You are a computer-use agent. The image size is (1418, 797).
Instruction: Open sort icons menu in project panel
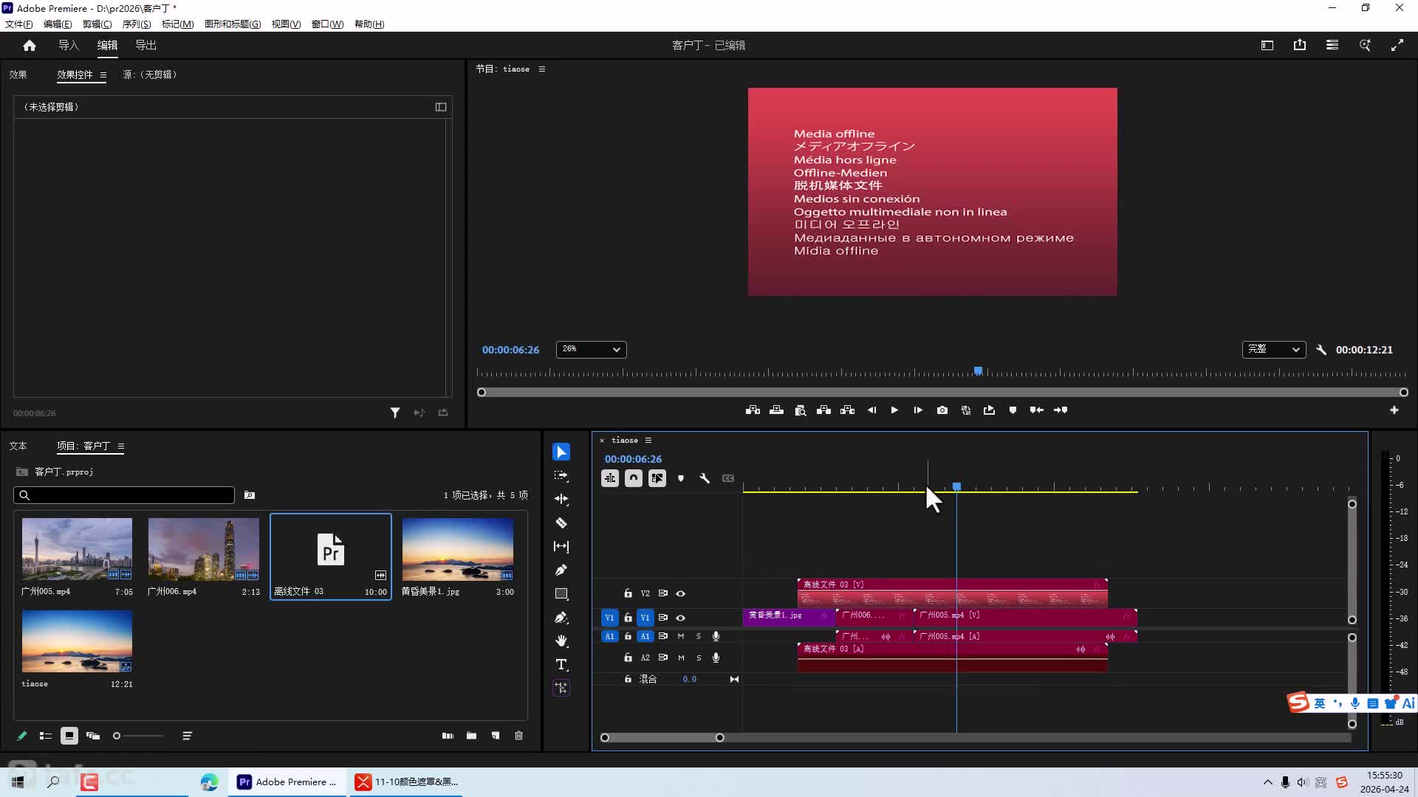[x=188, y=736]
